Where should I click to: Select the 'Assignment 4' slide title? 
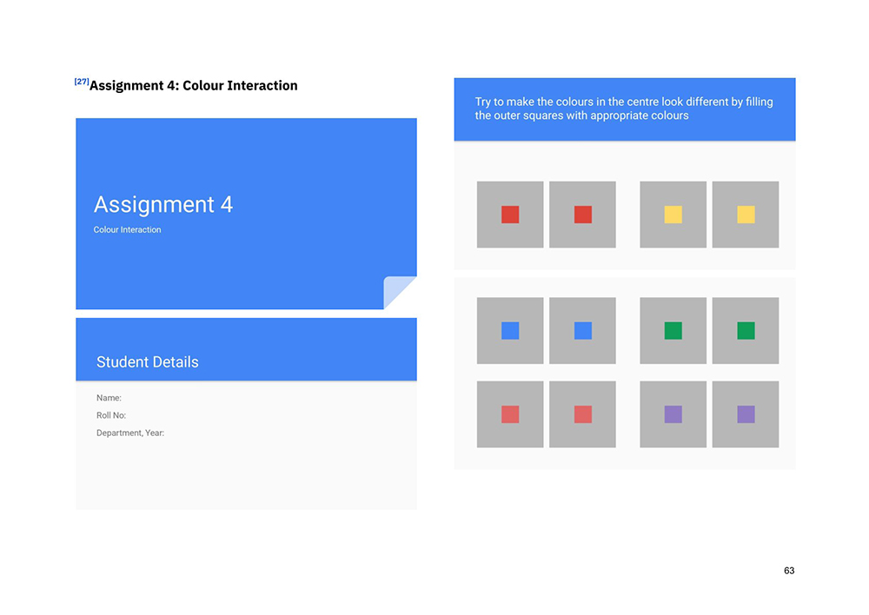click(163, 204)
